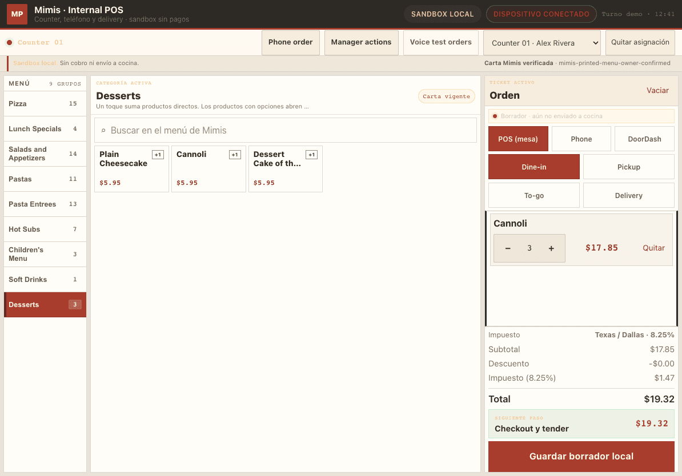Remove Cannoli with Quitar link
The height and width of the screenshot is (476, 682).
pos(654,248)
